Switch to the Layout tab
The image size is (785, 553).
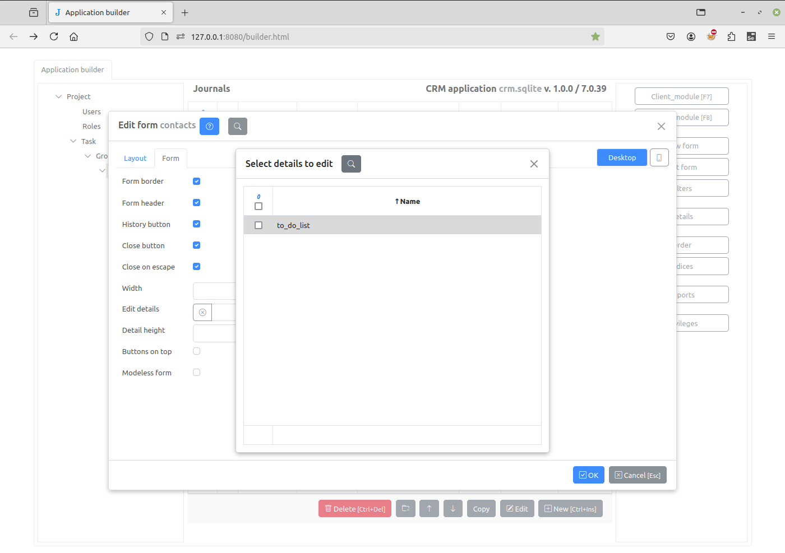(135, 158)
